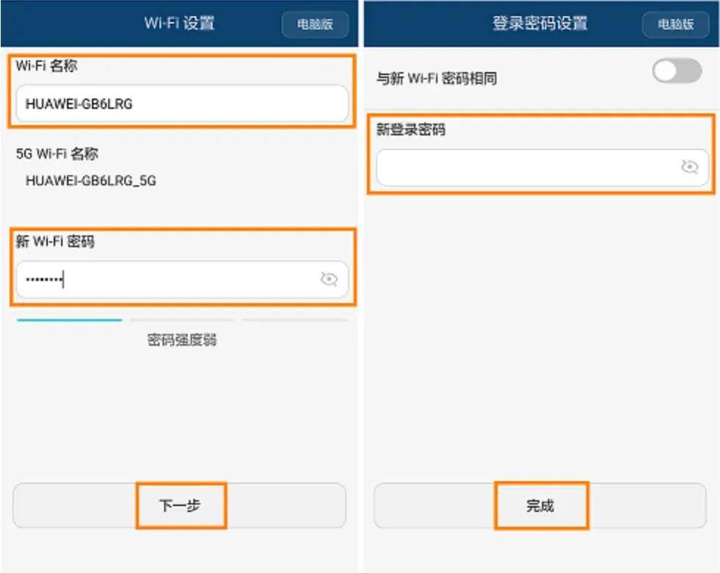Reveal the 新登录密码 using its eye icon
The height and width of the screenshot is (573, 720).
tap(689, 167)
